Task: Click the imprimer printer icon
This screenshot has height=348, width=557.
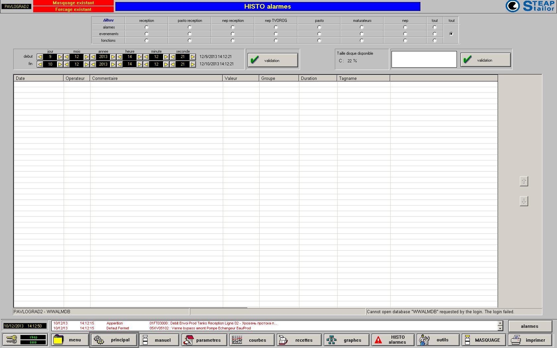Action: 516,340
